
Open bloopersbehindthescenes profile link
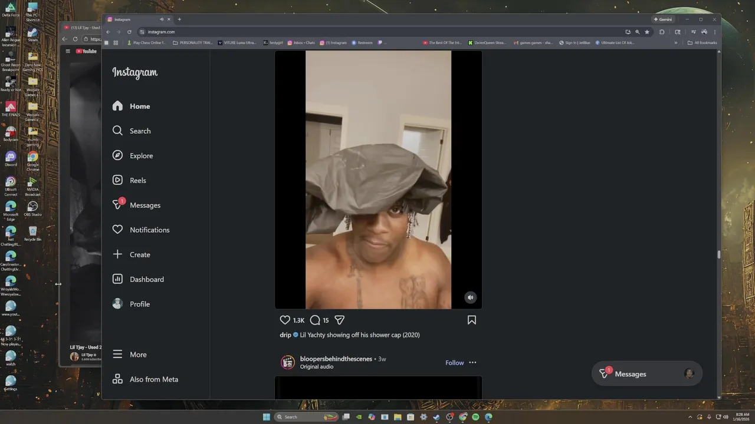pos(336,359)
